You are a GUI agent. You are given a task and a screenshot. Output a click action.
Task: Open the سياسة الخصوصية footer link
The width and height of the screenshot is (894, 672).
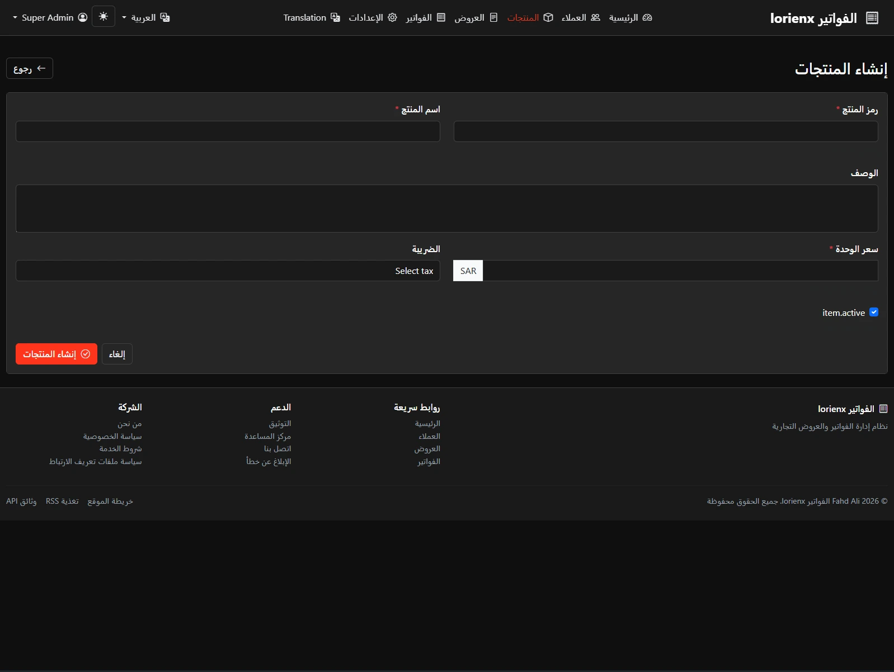(112, 436)
